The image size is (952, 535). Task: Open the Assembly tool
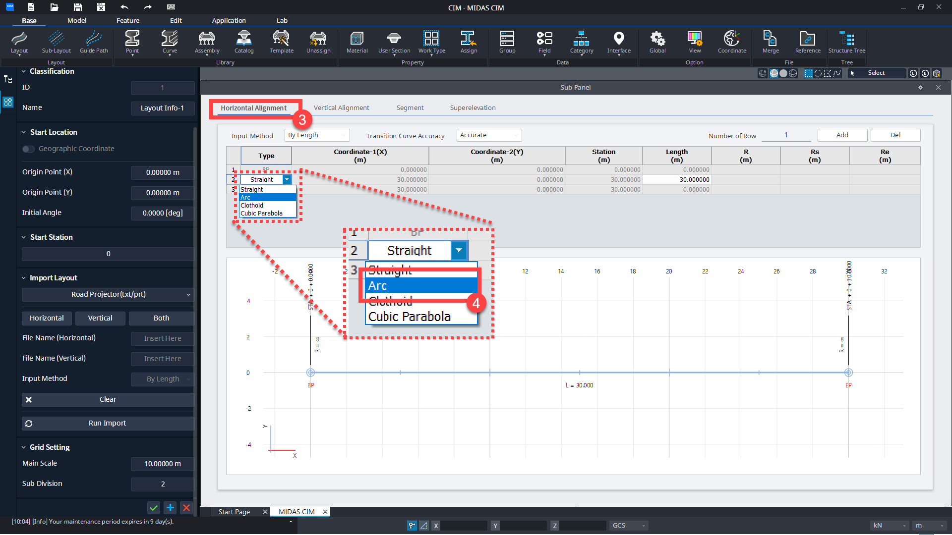pyautogui.click(x=207, y=42)
